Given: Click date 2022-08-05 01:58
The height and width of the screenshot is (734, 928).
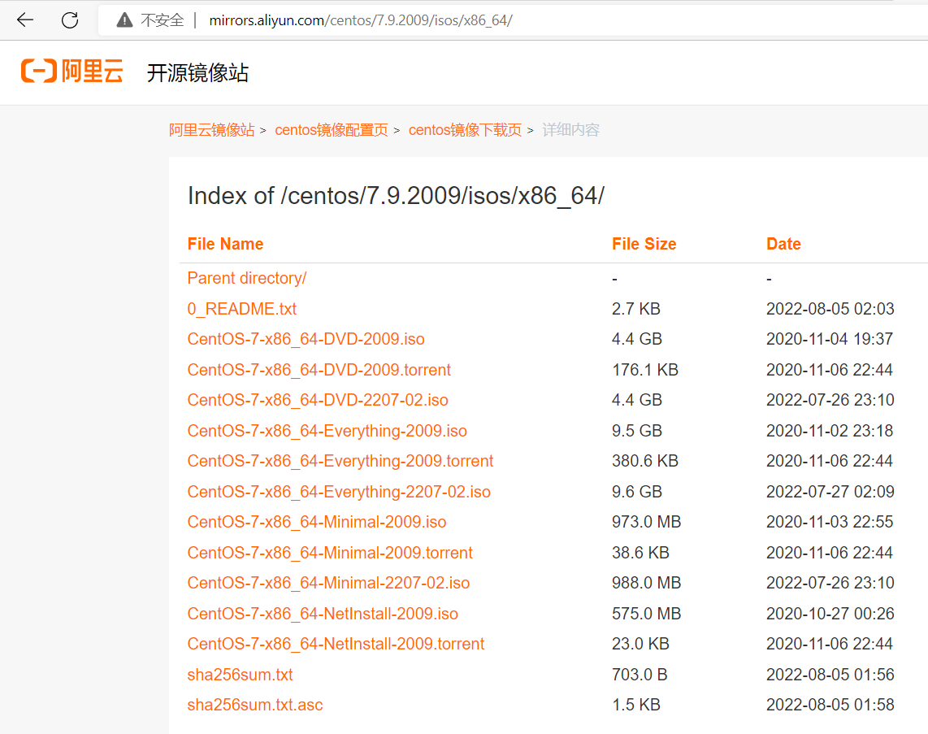Looking at the screenshot, I should click(830, 705).
